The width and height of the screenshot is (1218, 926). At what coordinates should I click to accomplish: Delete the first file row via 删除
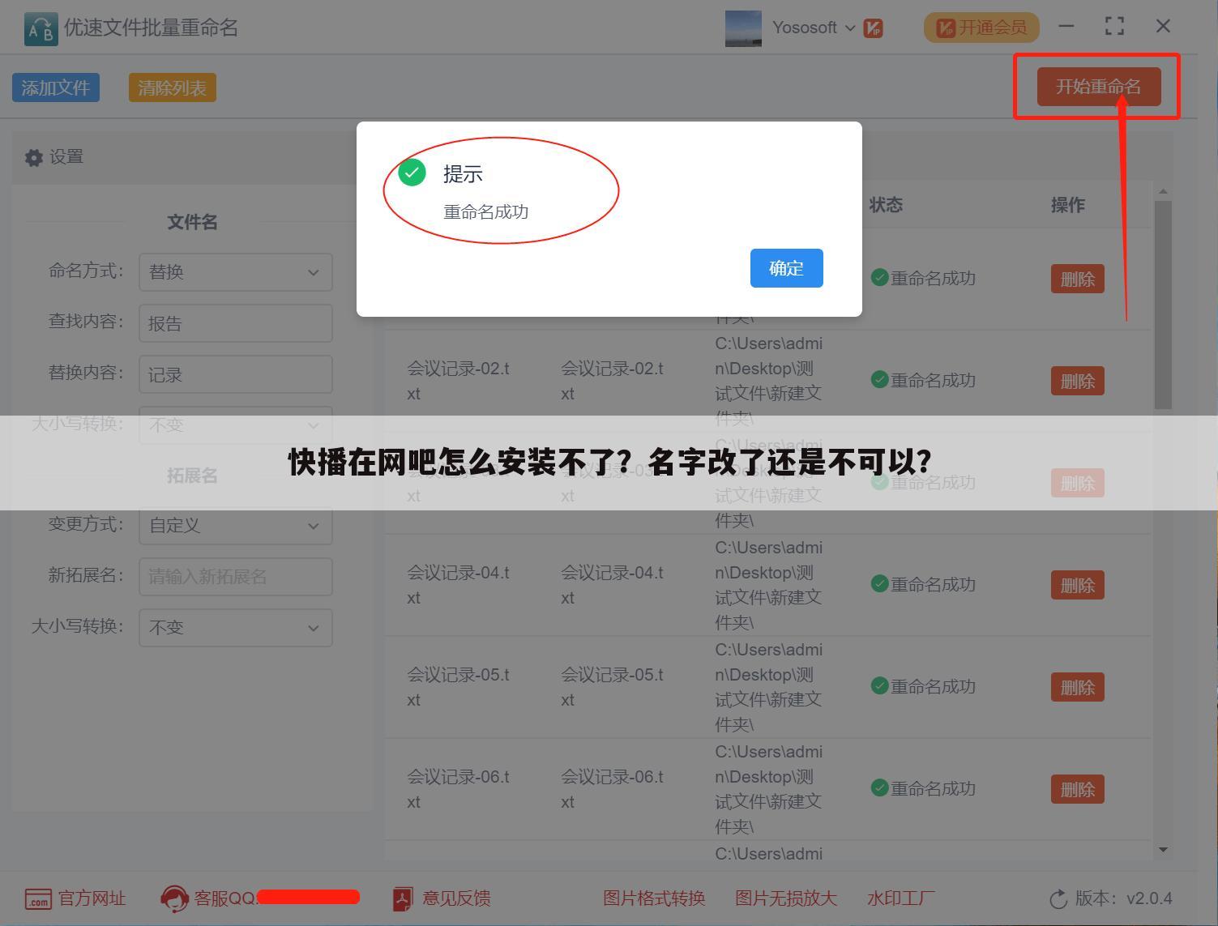(x=1078, y=279)
